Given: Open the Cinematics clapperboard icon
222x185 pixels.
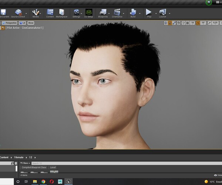Looking at the screenshot, I should (x=117, y=12).
